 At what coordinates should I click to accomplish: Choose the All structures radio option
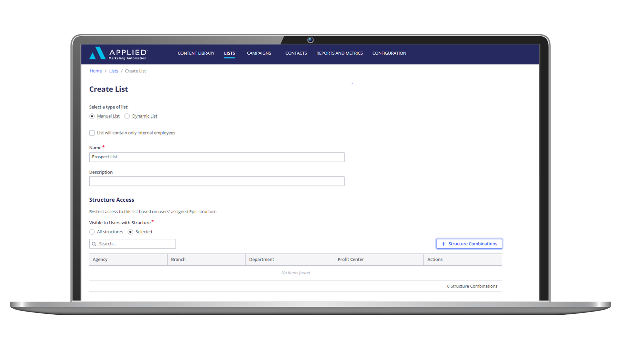pyautogui.click(x=92, y=232)
